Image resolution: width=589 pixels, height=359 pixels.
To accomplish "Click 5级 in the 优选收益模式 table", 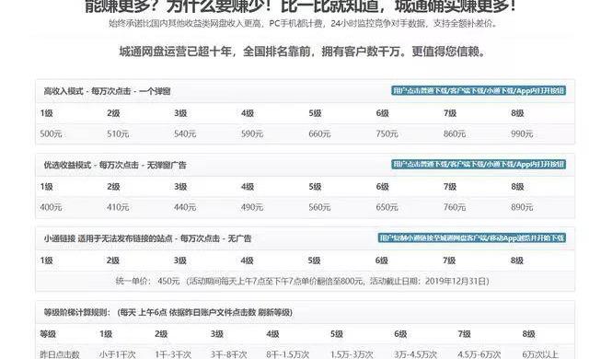I will [x=315, y=187].
